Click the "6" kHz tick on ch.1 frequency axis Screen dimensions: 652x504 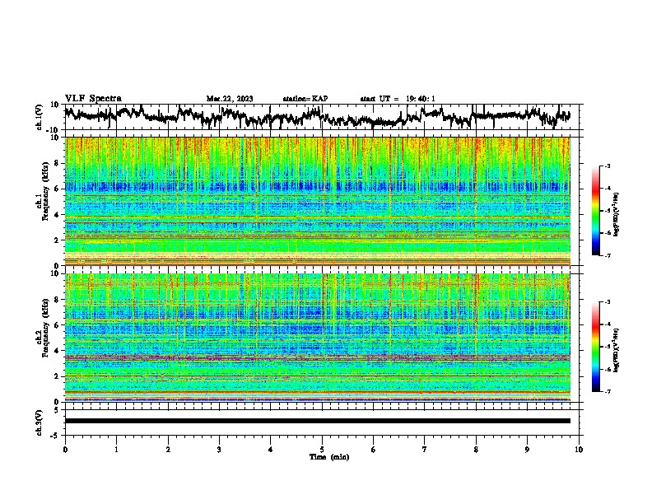point(57,189)
